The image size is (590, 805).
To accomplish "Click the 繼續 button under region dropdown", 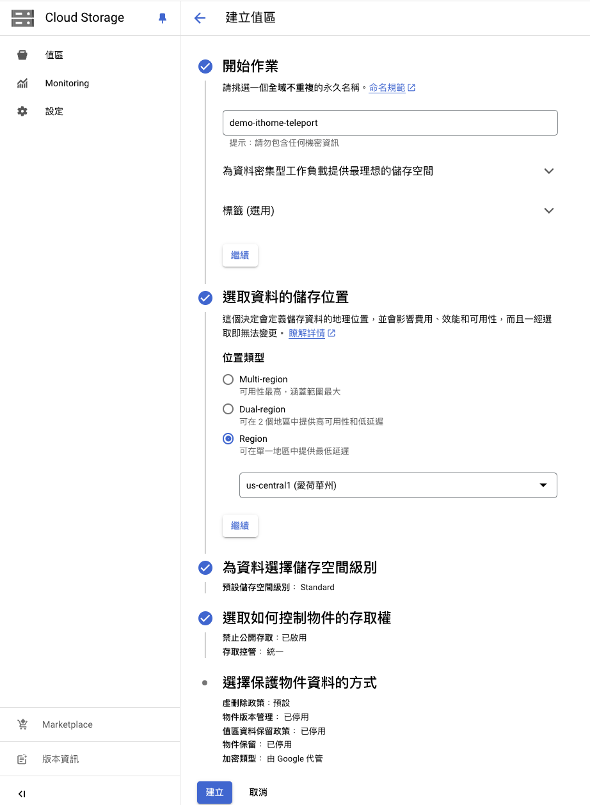I will coord(240,526).
